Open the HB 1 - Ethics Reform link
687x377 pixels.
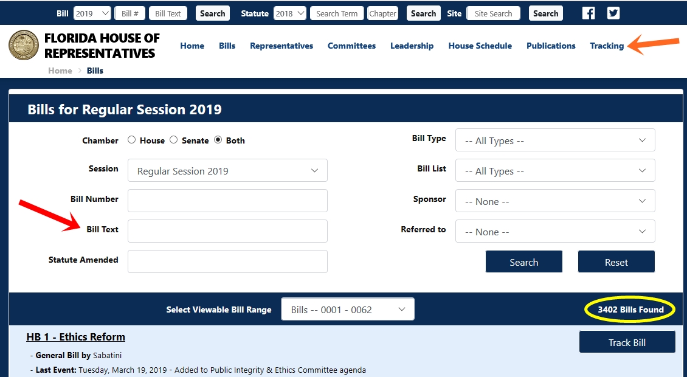(76, 337)
